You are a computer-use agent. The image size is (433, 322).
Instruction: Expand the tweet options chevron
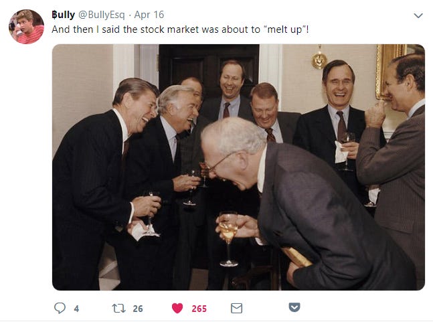(418, 15)
